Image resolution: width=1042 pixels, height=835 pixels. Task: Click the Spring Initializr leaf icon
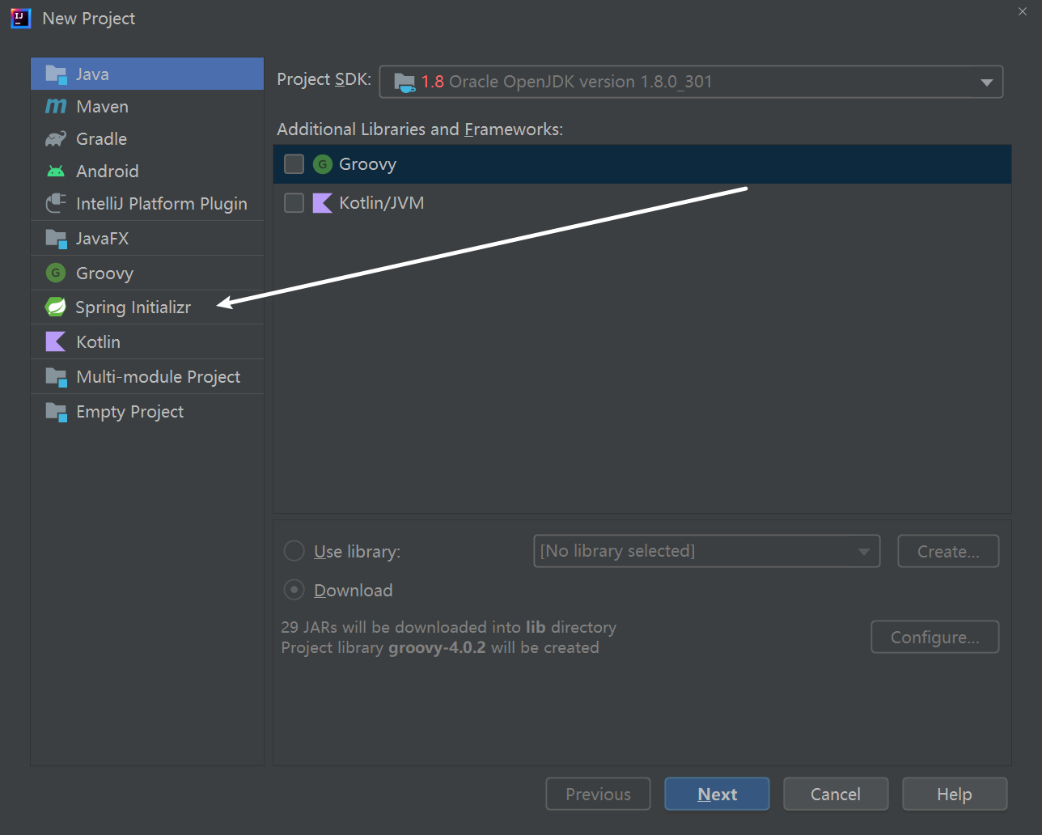click(x=56, y=307)
